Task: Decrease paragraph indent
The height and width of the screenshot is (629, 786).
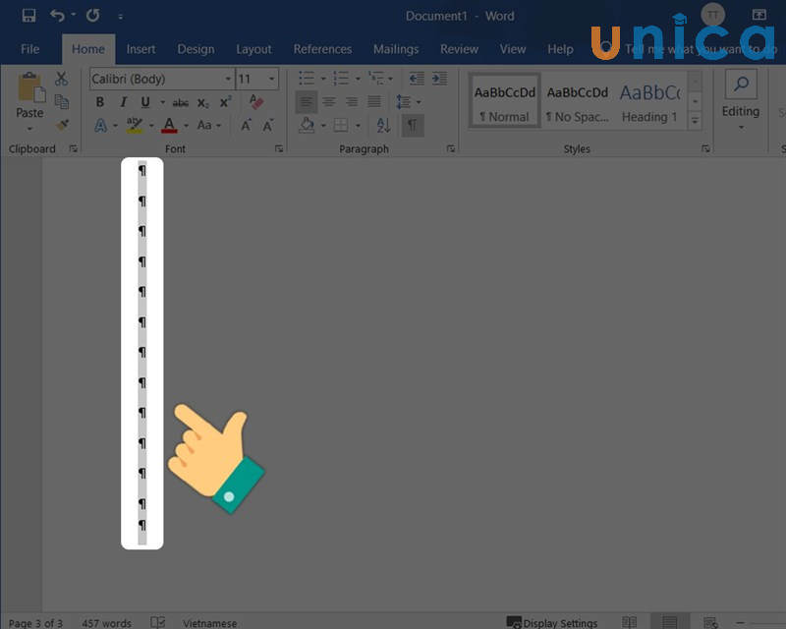Action: (x=416, y=79)
